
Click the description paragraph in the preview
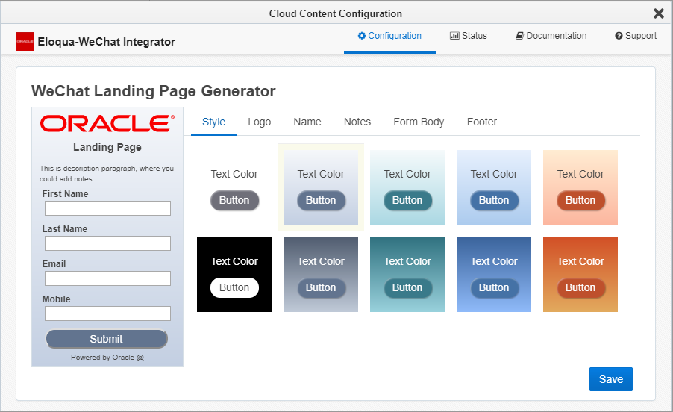click(x=107, y=173)
